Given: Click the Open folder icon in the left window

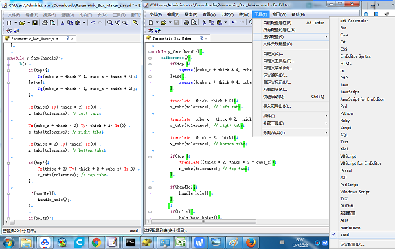Looking at the screenshot, I should pyautogui.click(x=22, y=23).
